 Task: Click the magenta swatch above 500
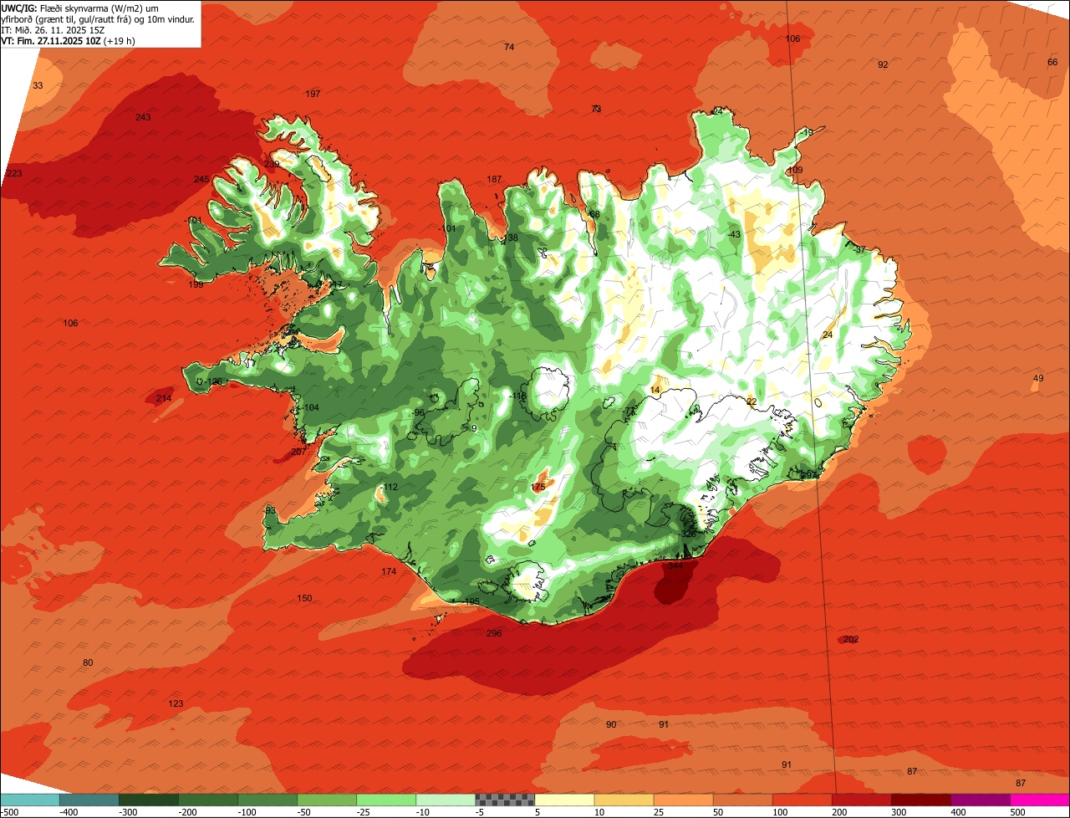(1040, 800)
